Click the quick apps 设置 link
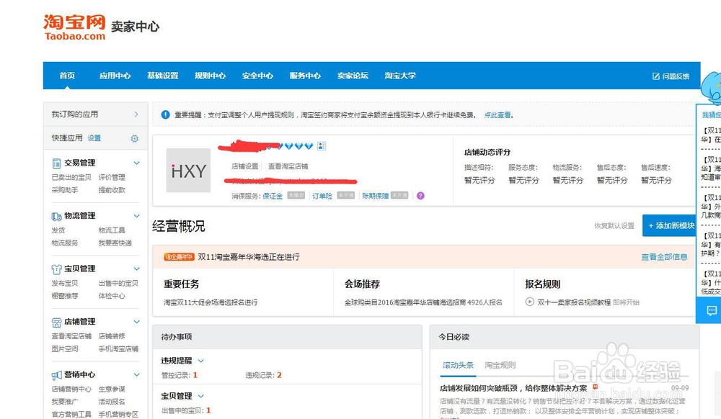The image size is (721, 419). pyautogui.click(x=94, y=138)
